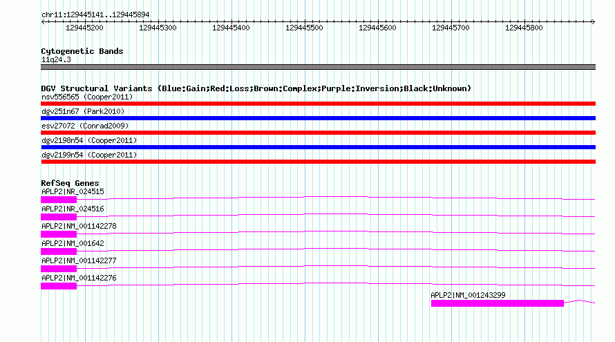Click the right arrow of the ruler

click(x=593, y=21)
